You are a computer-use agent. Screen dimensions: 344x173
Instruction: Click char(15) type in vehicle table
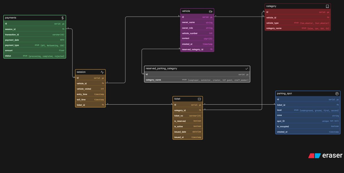pyautogui.click(x=208, y=38)
